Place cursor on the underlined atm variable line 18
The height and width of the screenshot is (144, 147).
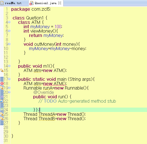click(37, 83)
